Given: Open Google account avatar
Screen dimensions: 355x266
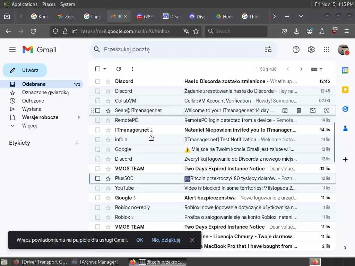Looking at the screenshot, I should pos(343,50).
